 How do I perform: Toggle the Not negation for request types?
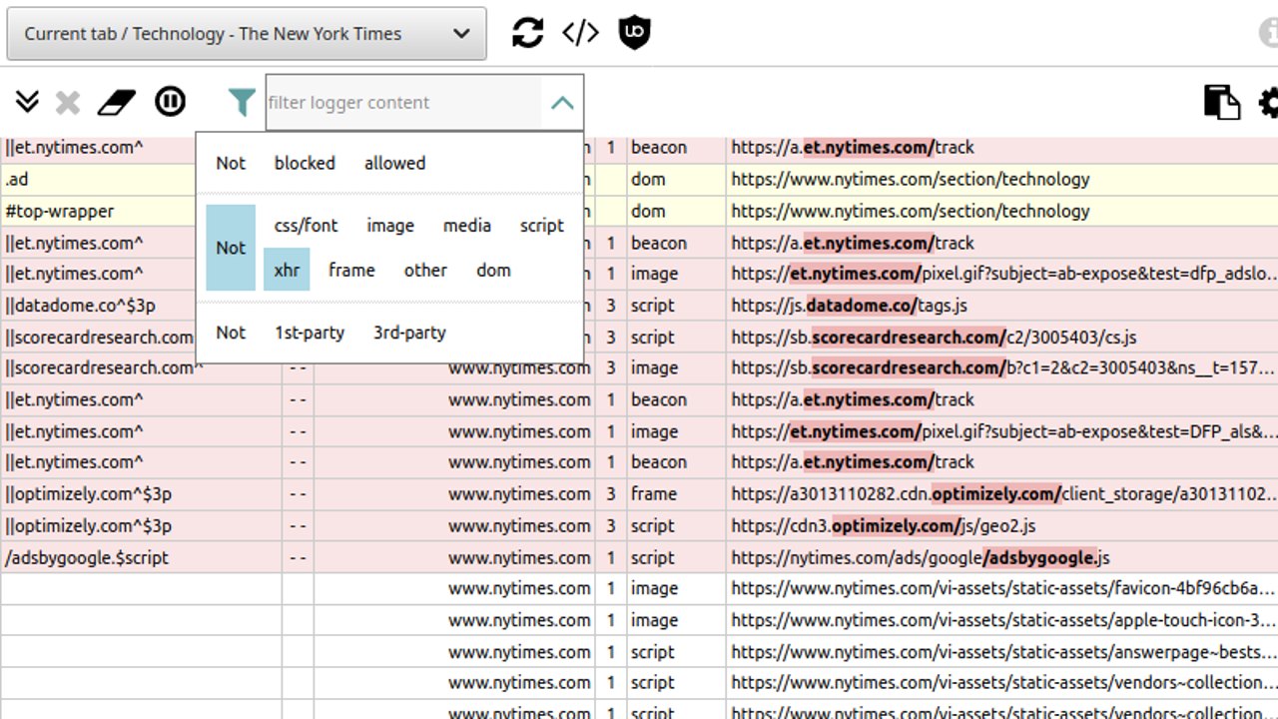tap(231, 247)
